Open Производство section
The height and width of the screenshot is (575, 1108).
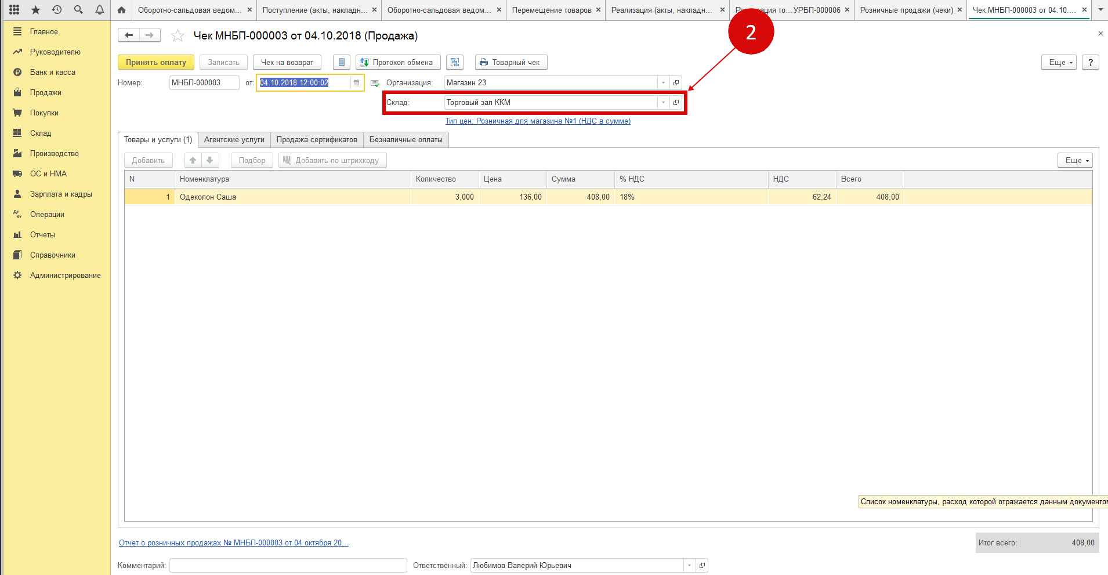pos(55,154)
